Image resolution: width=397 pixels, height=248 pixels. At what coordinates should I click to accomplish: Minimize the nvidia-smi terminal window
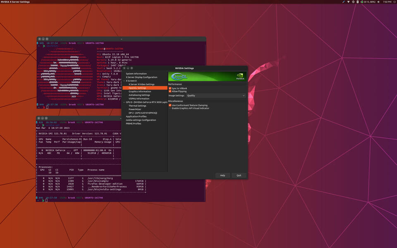(43, 118)
